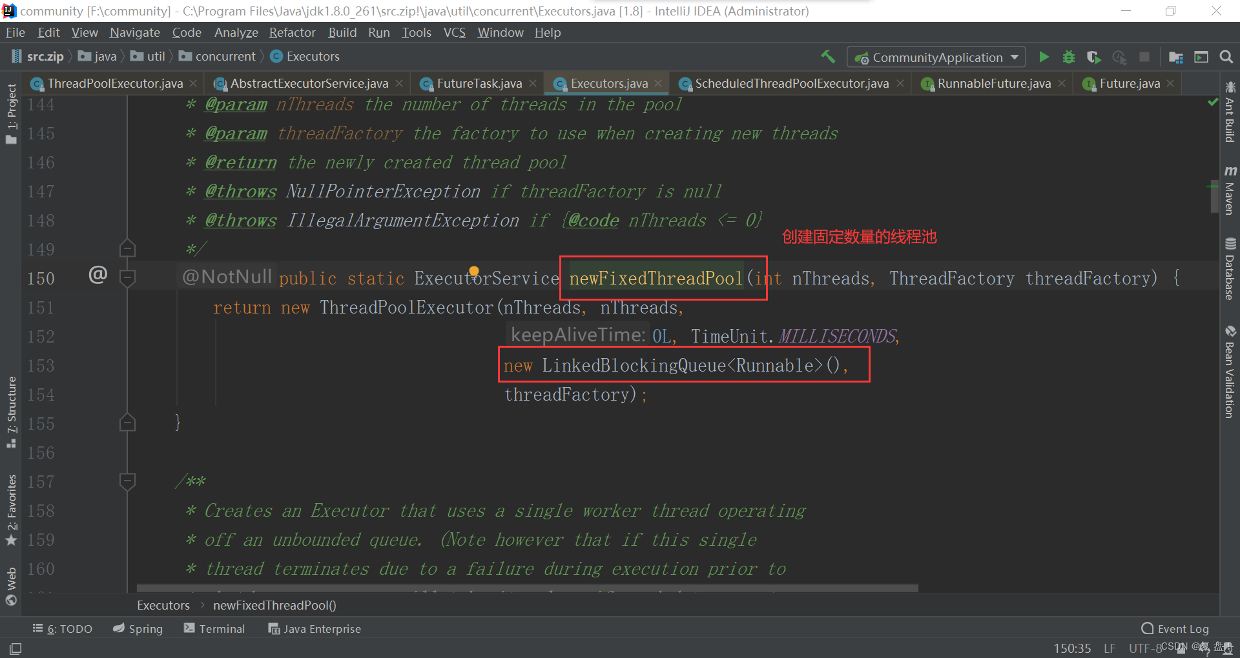Click the keepAliveTime parameter hint
The height and width of the screenshot is (658, 1240).
(578, 335)
